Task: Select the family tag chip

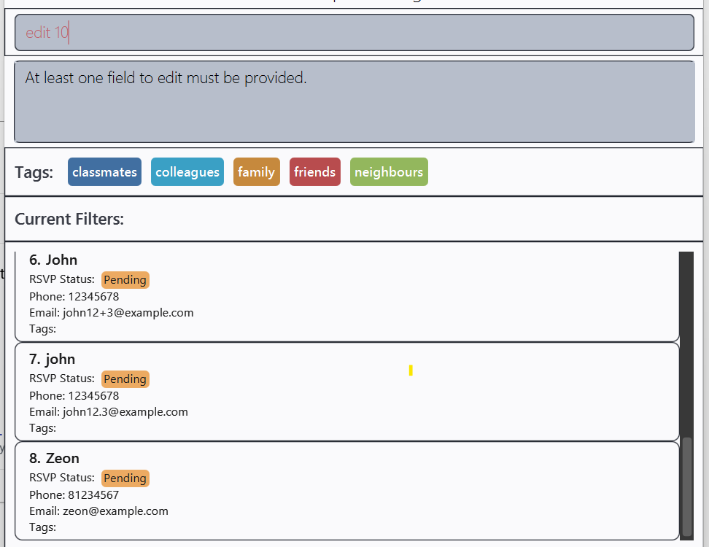Action: tap(256, 172)
